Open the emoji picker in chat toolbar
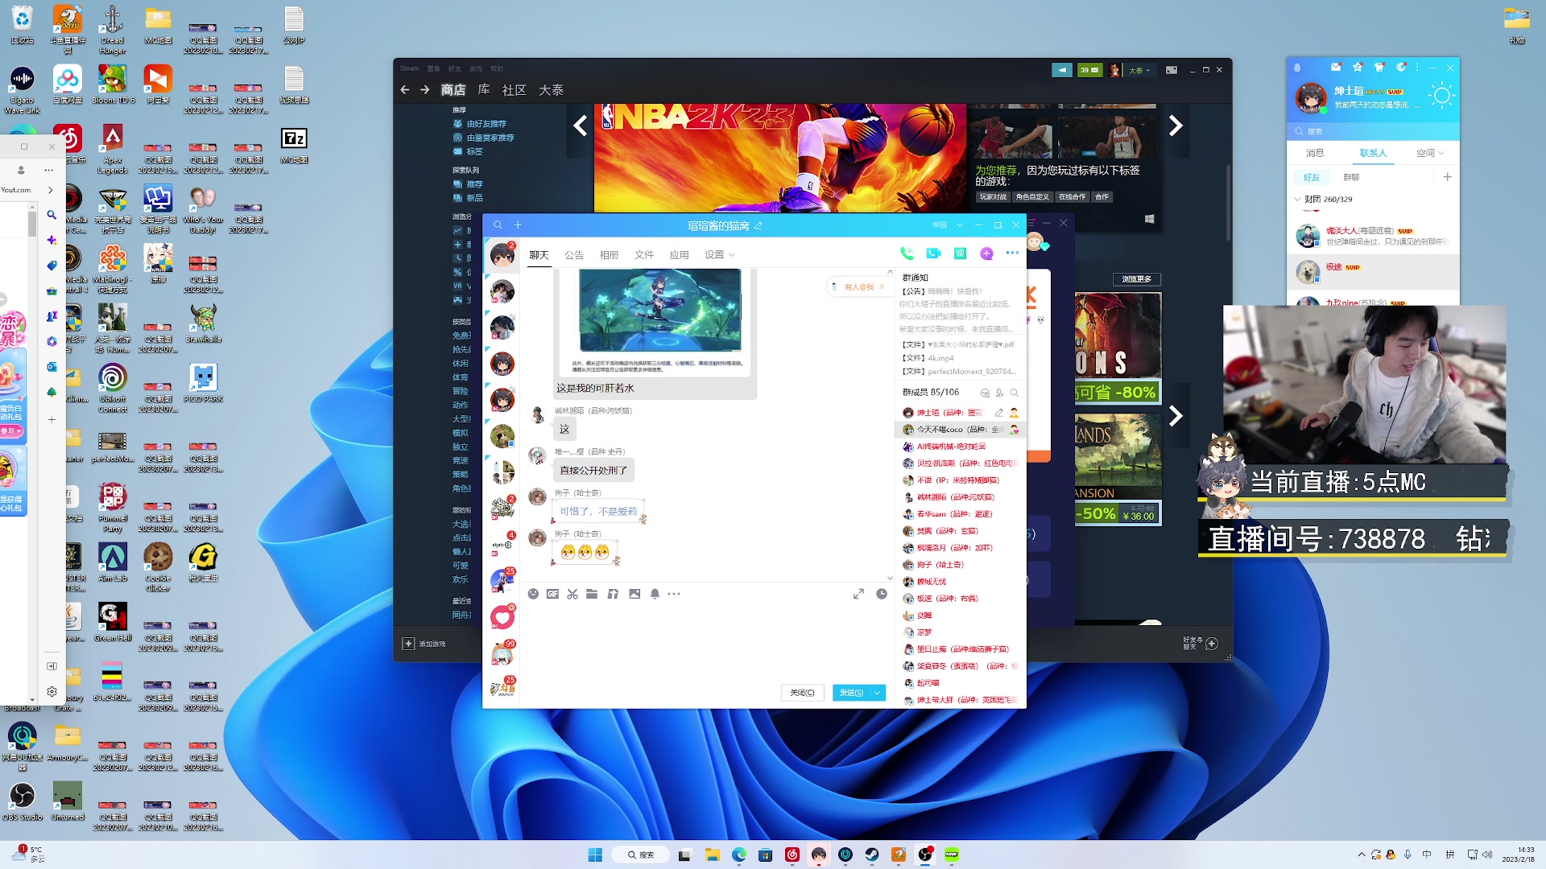This screenshot has height=869, width=1546. [x=533, y=594]
